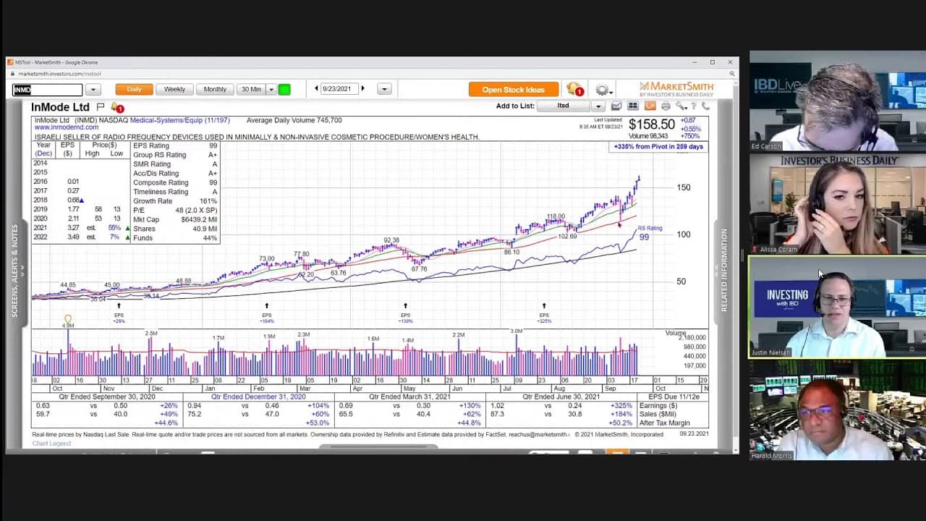The width and height of the screenshot is (926, 521).
Task: Select Ed Carson's video thumbnail
Action: (837, 101)
